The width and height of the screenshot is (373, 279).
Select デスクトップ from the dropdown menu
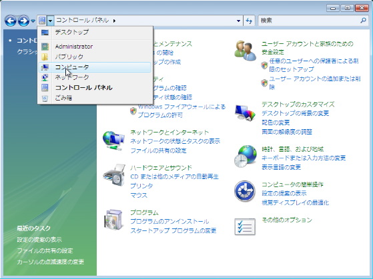pyautogui.click(x=95, y=32)
